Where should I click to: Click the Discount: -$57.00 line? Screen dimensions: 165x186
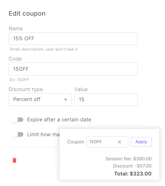pos(132,166)
